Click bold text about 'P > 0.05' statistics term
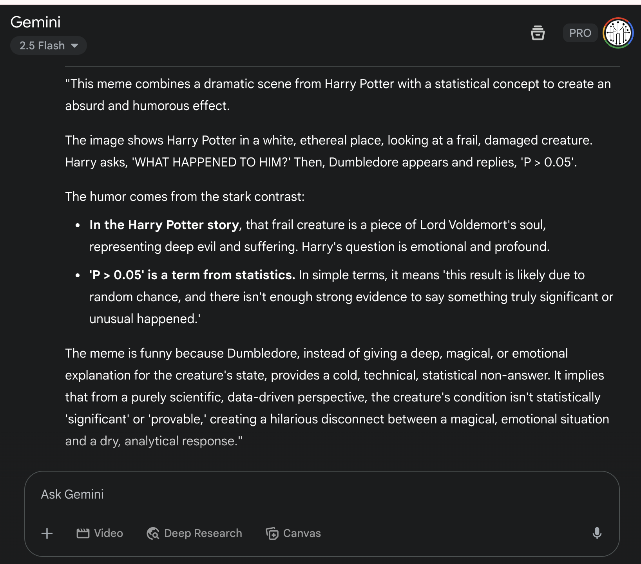Image resolution: width=641 pixels, height=564 pixels. [192, 275]
